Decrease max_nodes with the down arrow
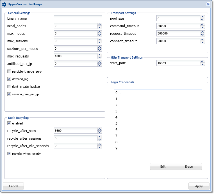Viewport: 214px width, 194px height. 100,35
